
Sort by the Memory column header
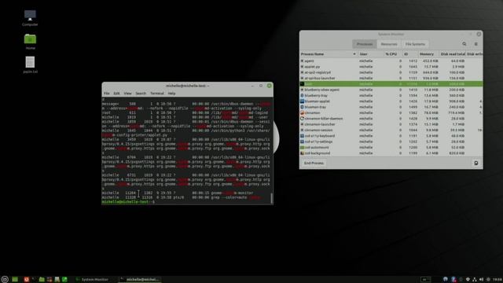tap(428, 54)
